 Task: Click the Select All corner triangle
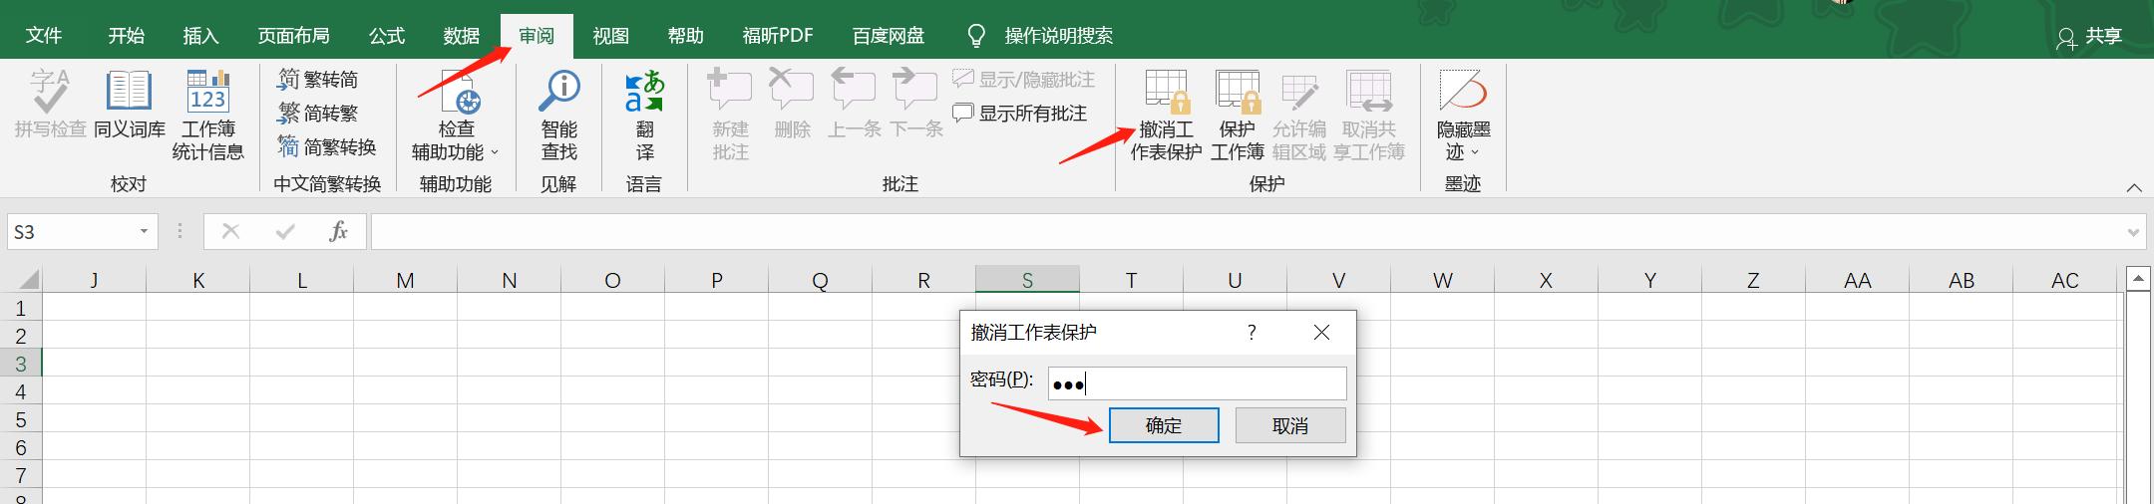(28, 280)
